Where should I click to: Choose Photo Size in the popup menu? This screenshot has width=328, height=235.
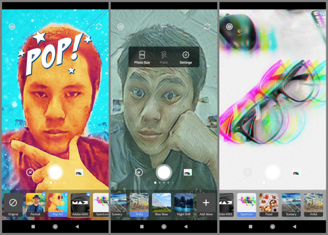pyautogui.click(x=142, y=57)
